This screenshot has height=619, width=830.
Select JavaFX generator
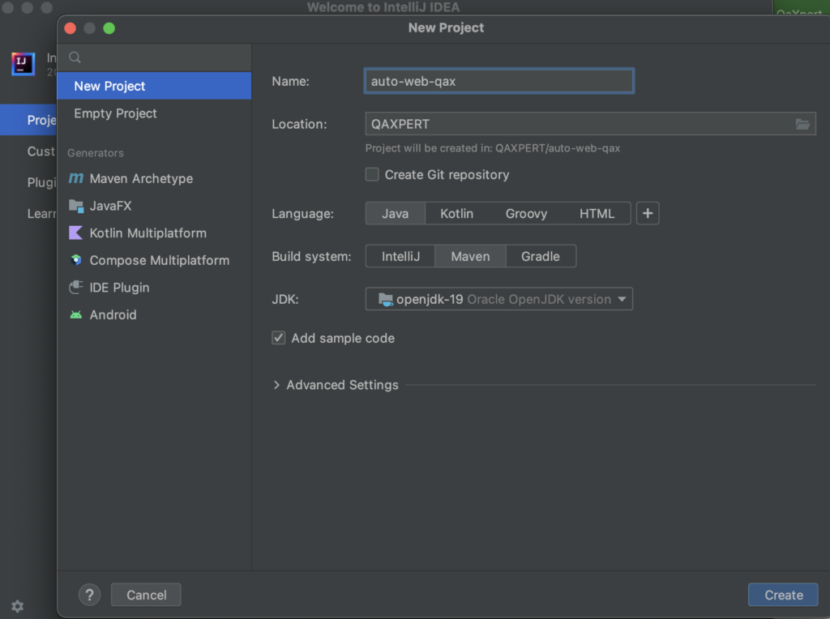pos(154,206)
